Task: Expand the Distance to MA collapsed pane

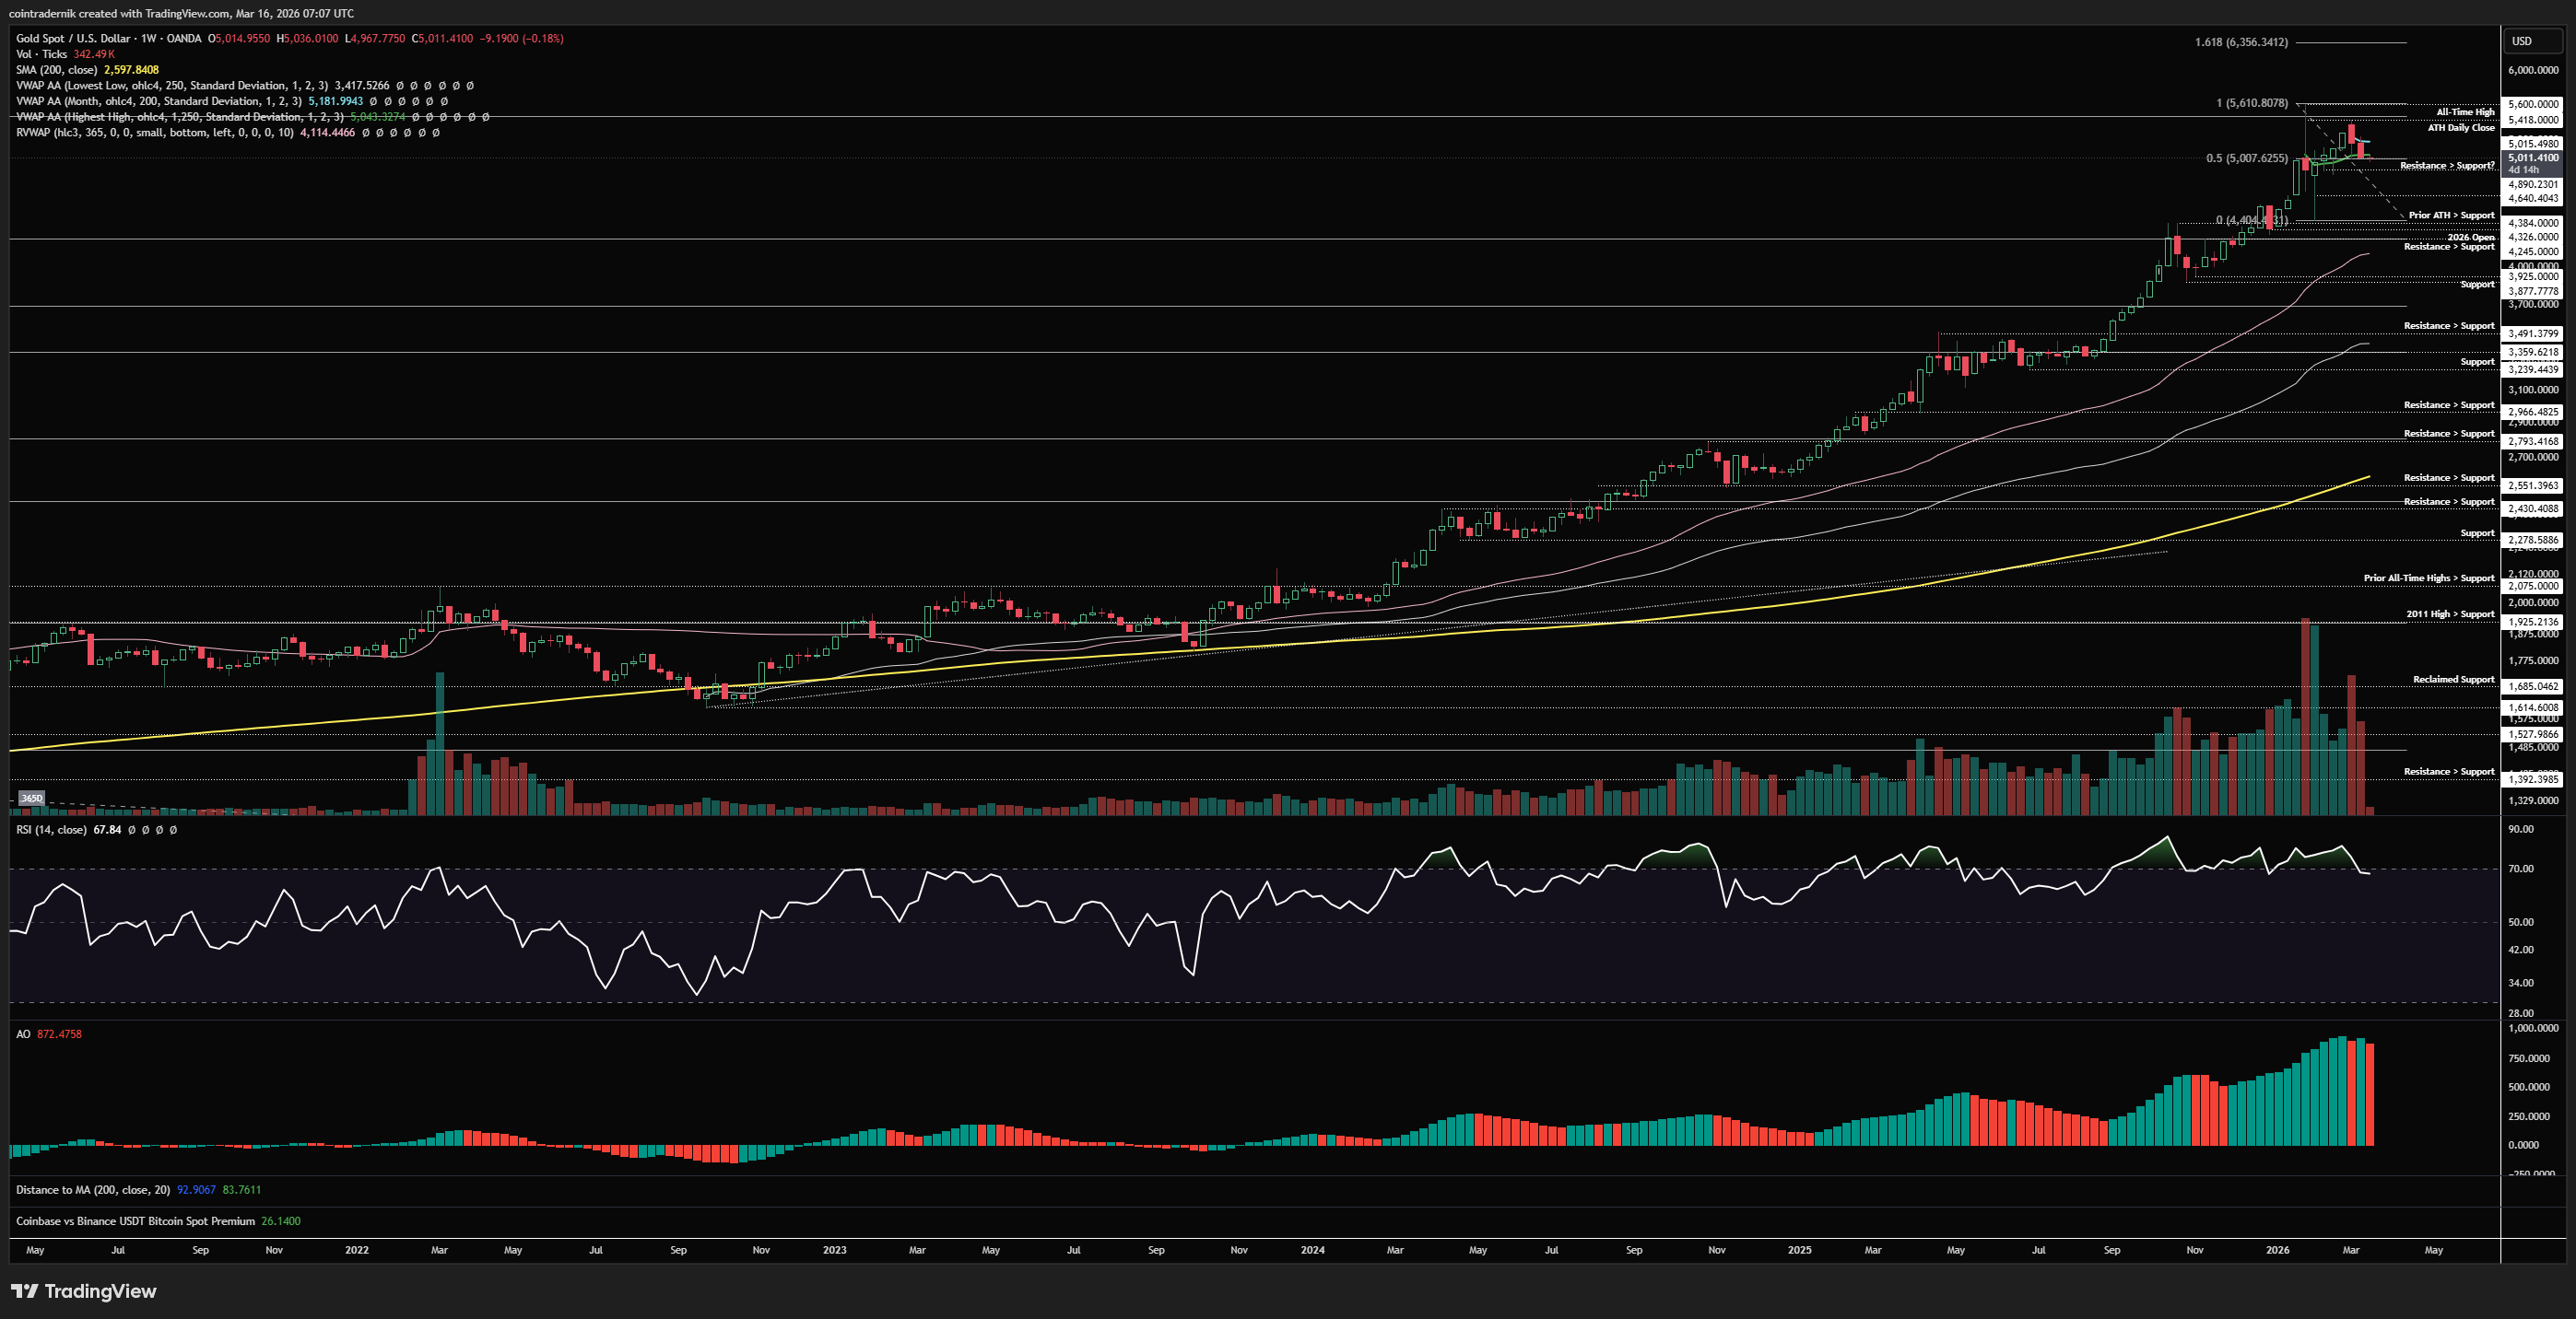Action: tap(92, 1189)
